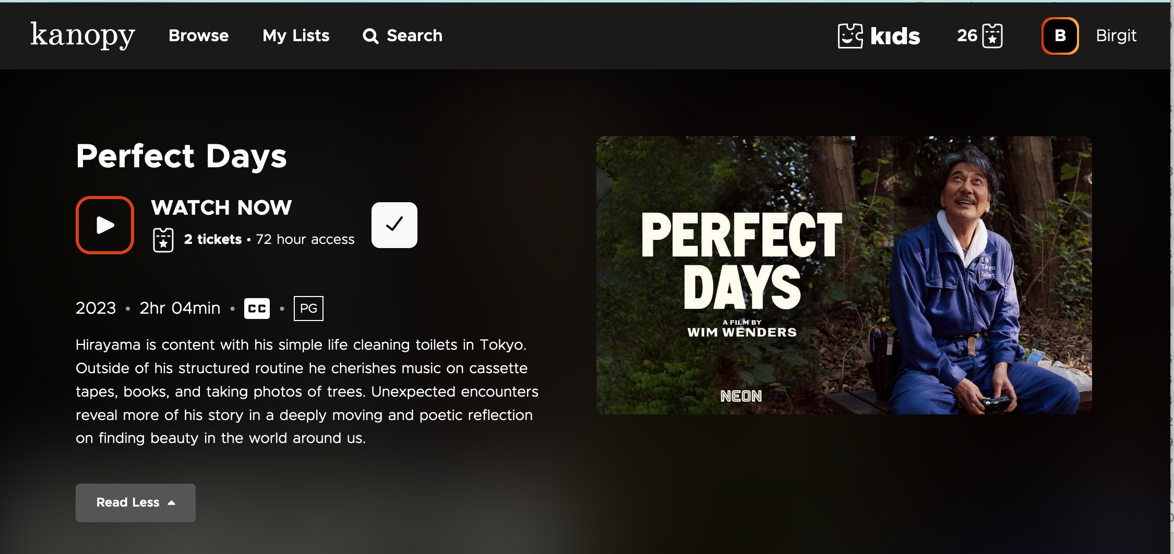Viewport: 1174px width, 554px height.
Task: Click the Perfect Days title heading
Action: tap(181, 156)
